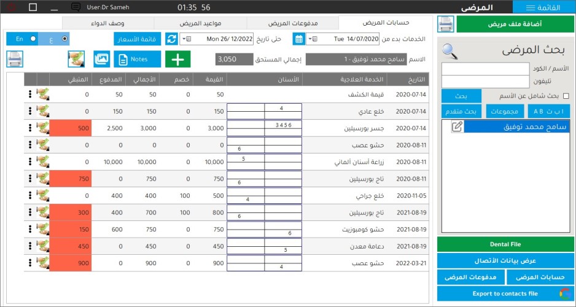
Task: Expand the end date 26/12/2022 dropdown
Action: tap(188, 39)
